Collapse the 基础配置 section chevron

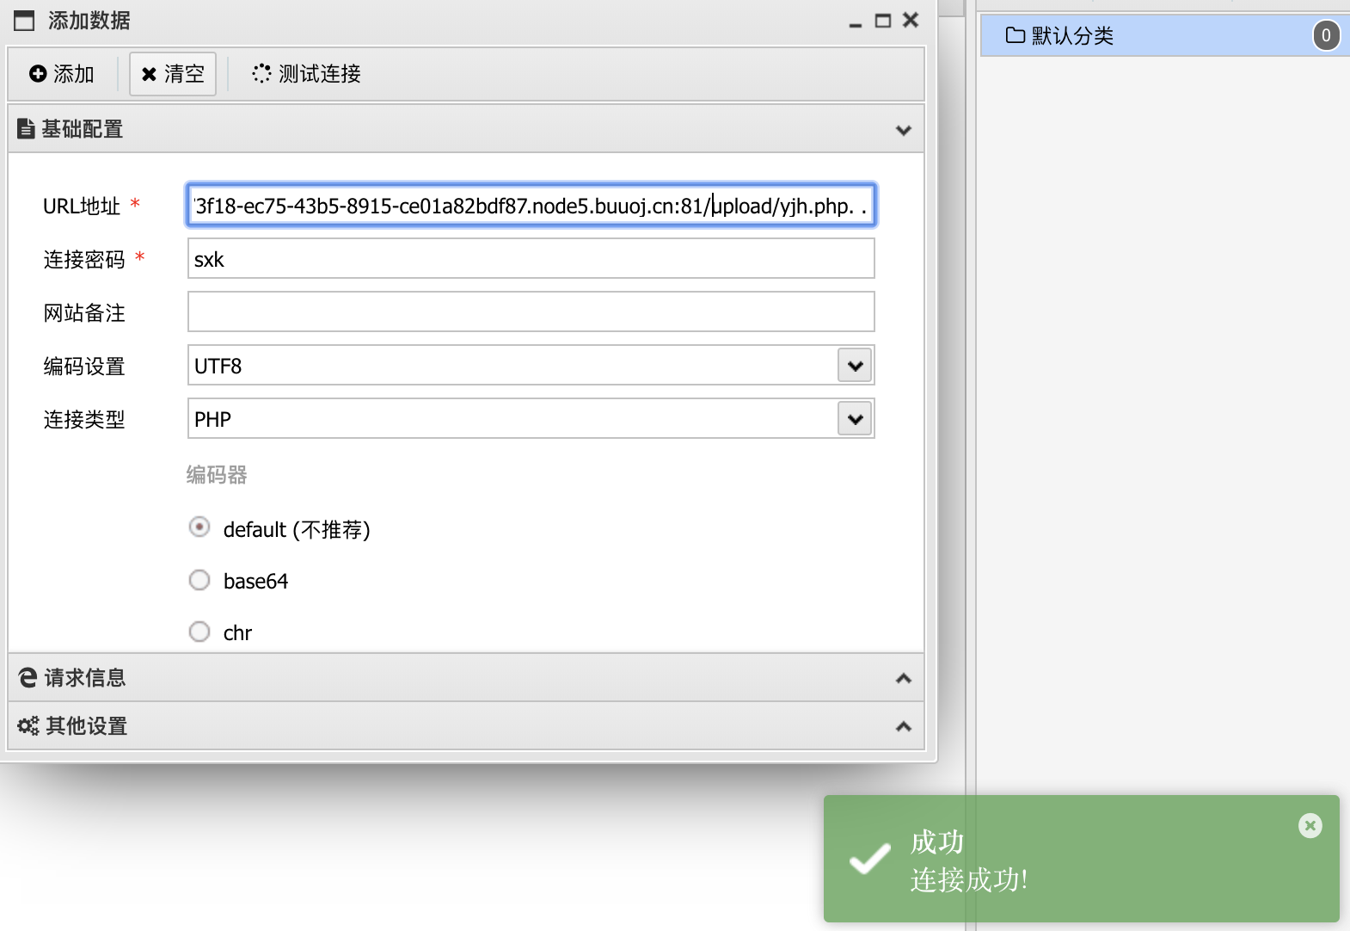tap(903, 130)
